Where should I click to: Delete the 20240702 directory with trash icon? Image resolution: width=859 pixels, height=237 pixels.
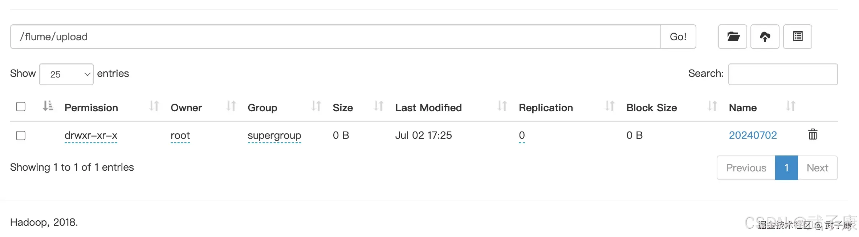[x=813, y=134]
